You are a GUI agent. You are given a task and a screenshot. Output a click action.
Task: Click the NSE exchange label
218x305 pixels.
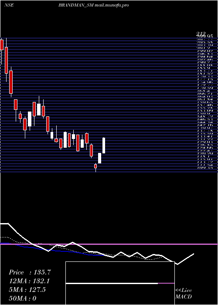(9, 5)
